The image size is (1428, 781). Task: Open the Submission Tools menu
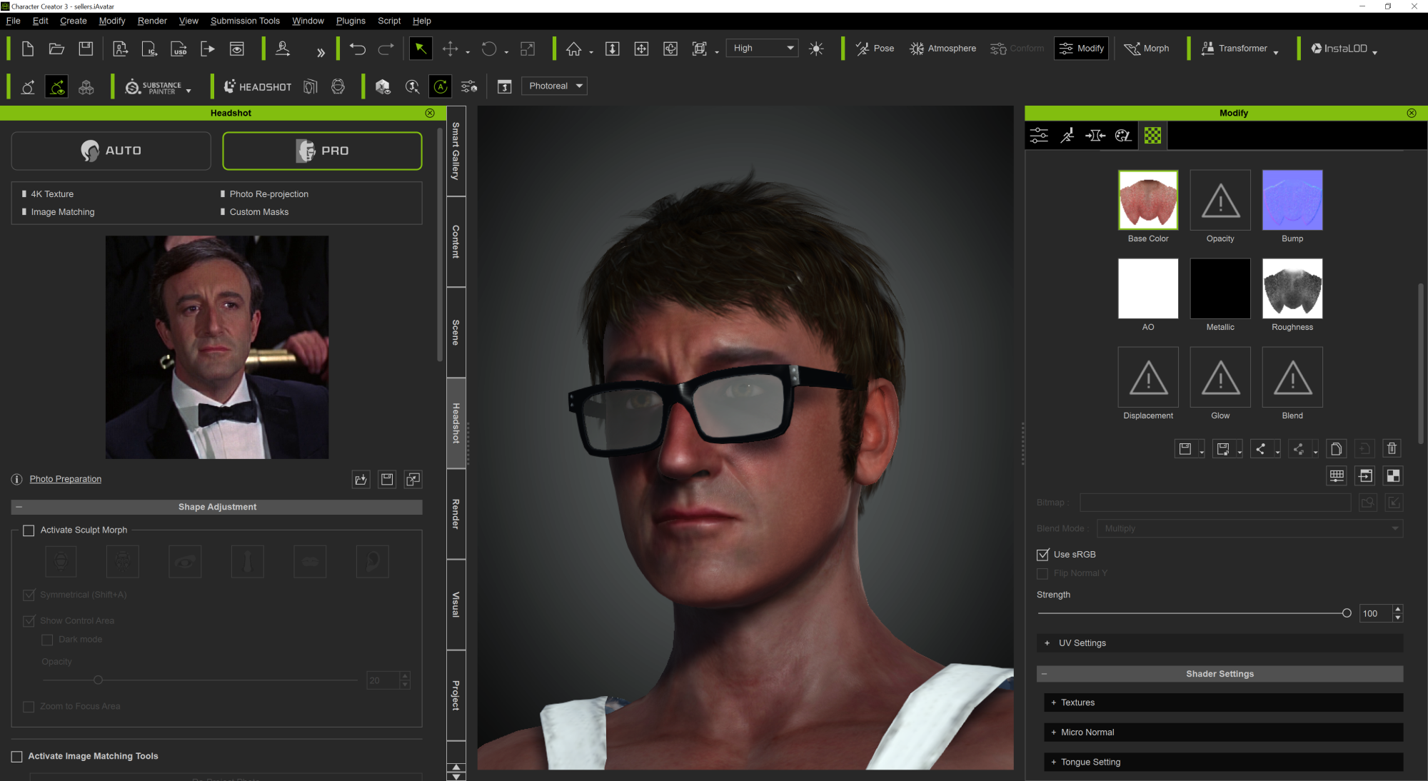(245, 21)
